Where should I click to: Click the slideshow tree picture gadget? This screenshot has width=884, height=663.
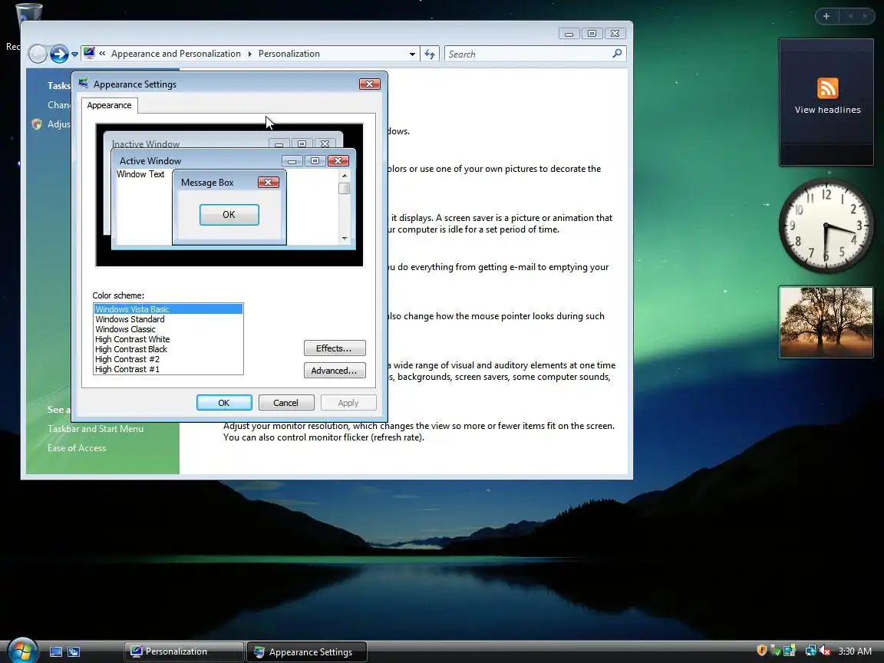(826, 322)
